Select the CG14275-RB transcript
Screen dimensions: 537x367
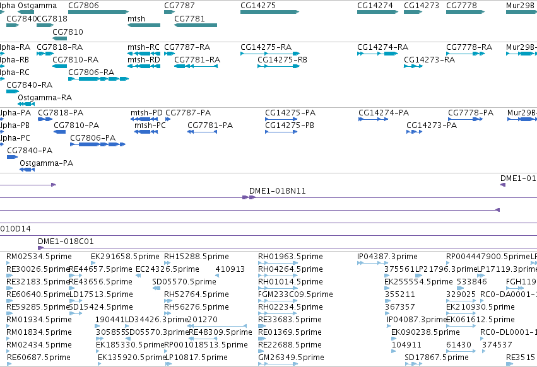click(279, 66)
